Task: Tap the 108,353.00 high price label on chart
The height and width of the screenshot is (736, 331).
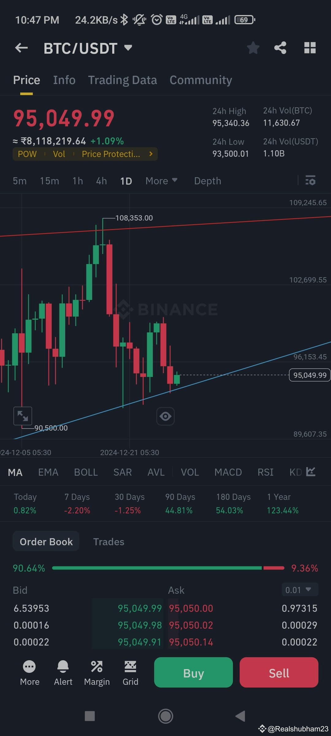Action: (134, 218)
